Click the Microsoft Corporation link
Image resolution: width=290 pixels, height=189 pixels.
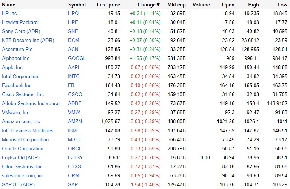25,140
